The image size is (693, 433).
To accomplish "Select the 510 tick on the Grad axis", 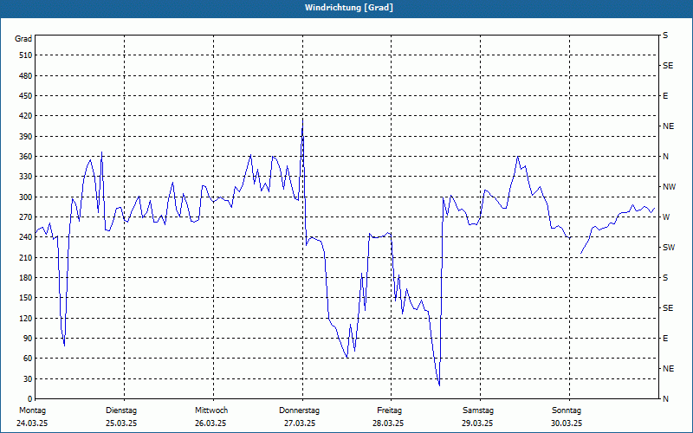I will coord(25,55).
